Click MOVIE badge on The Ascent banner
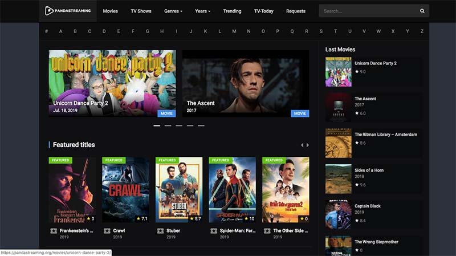Viewport: 456px width, 256px height. [x=300, y=113]
